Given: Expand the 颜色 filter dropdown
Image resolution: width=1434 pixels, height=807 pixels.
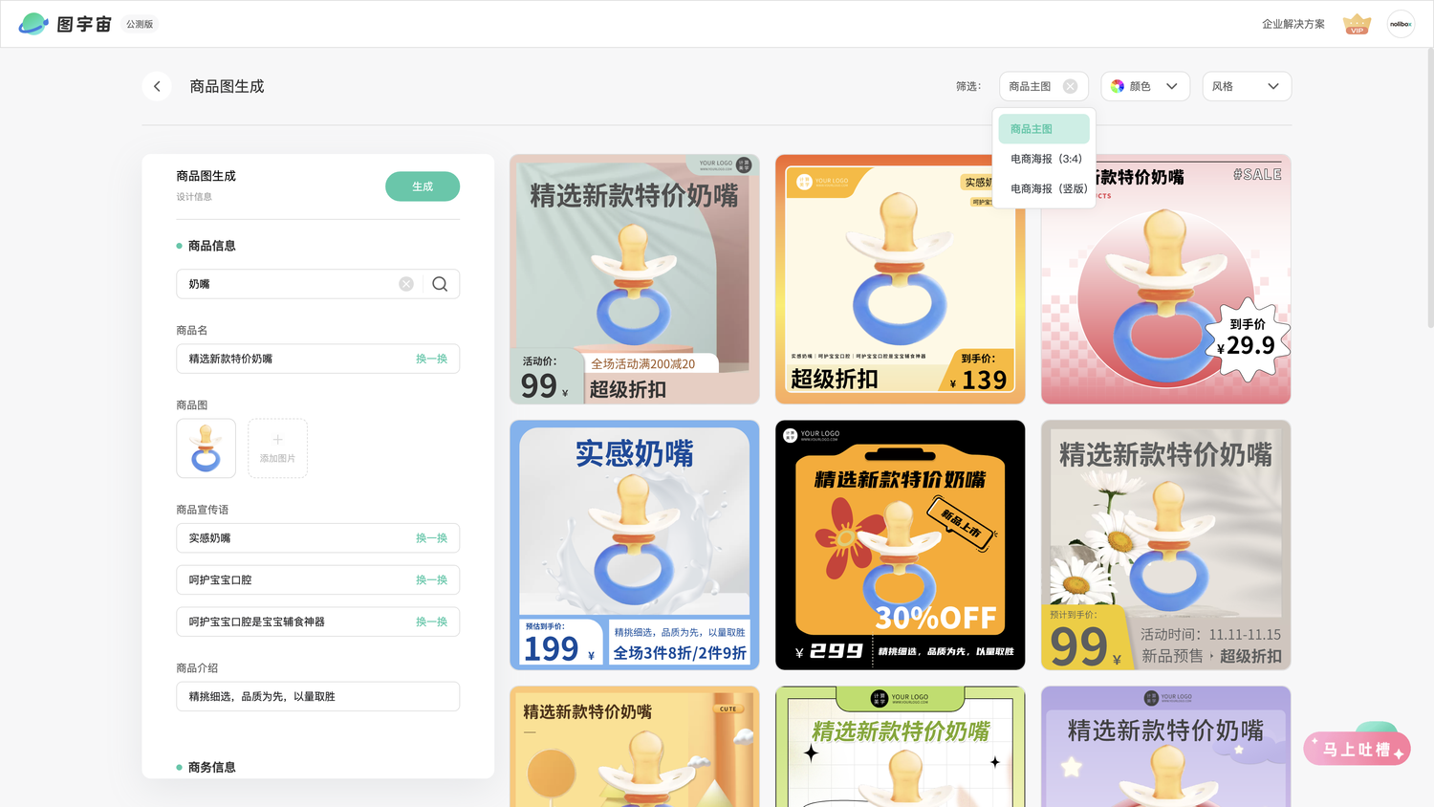Looking at the screenshot, I should coord(1145,86).
